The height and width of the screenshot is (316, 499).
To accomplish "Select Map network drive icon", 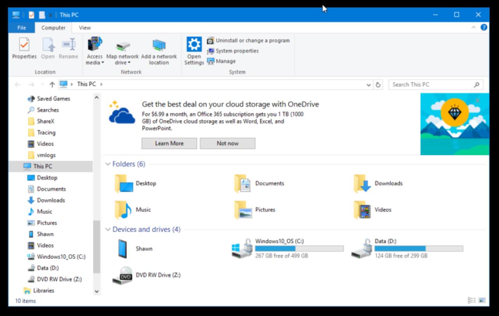I will pos(123,46).
